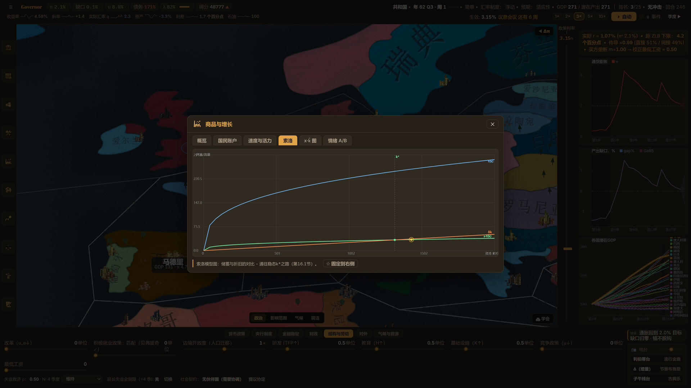Set game speed to 2×
The image size is (691, 388).
click(568, 17)
